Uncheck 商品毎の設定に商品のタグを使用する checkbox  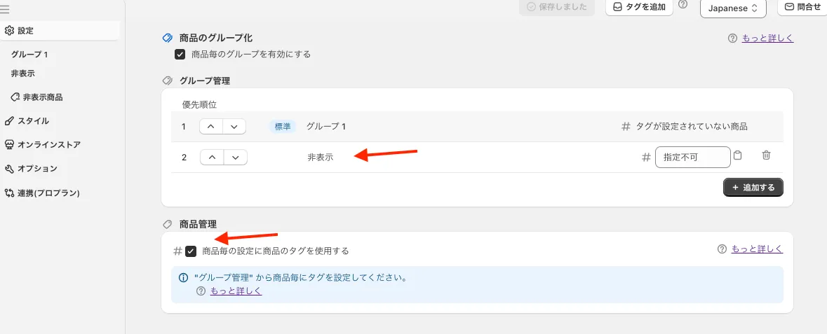tap(191, 251)
